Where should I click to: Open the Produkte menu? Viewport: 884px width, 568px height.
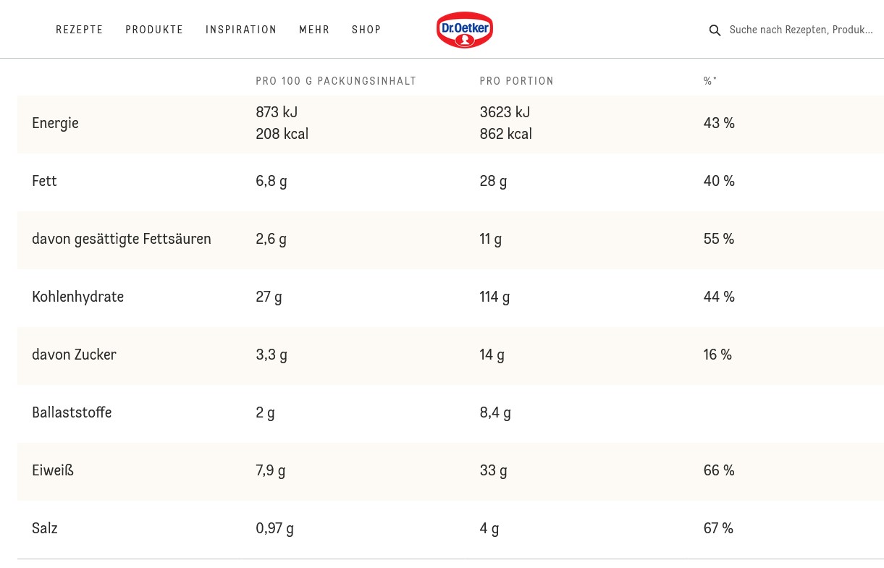point(154,30)
